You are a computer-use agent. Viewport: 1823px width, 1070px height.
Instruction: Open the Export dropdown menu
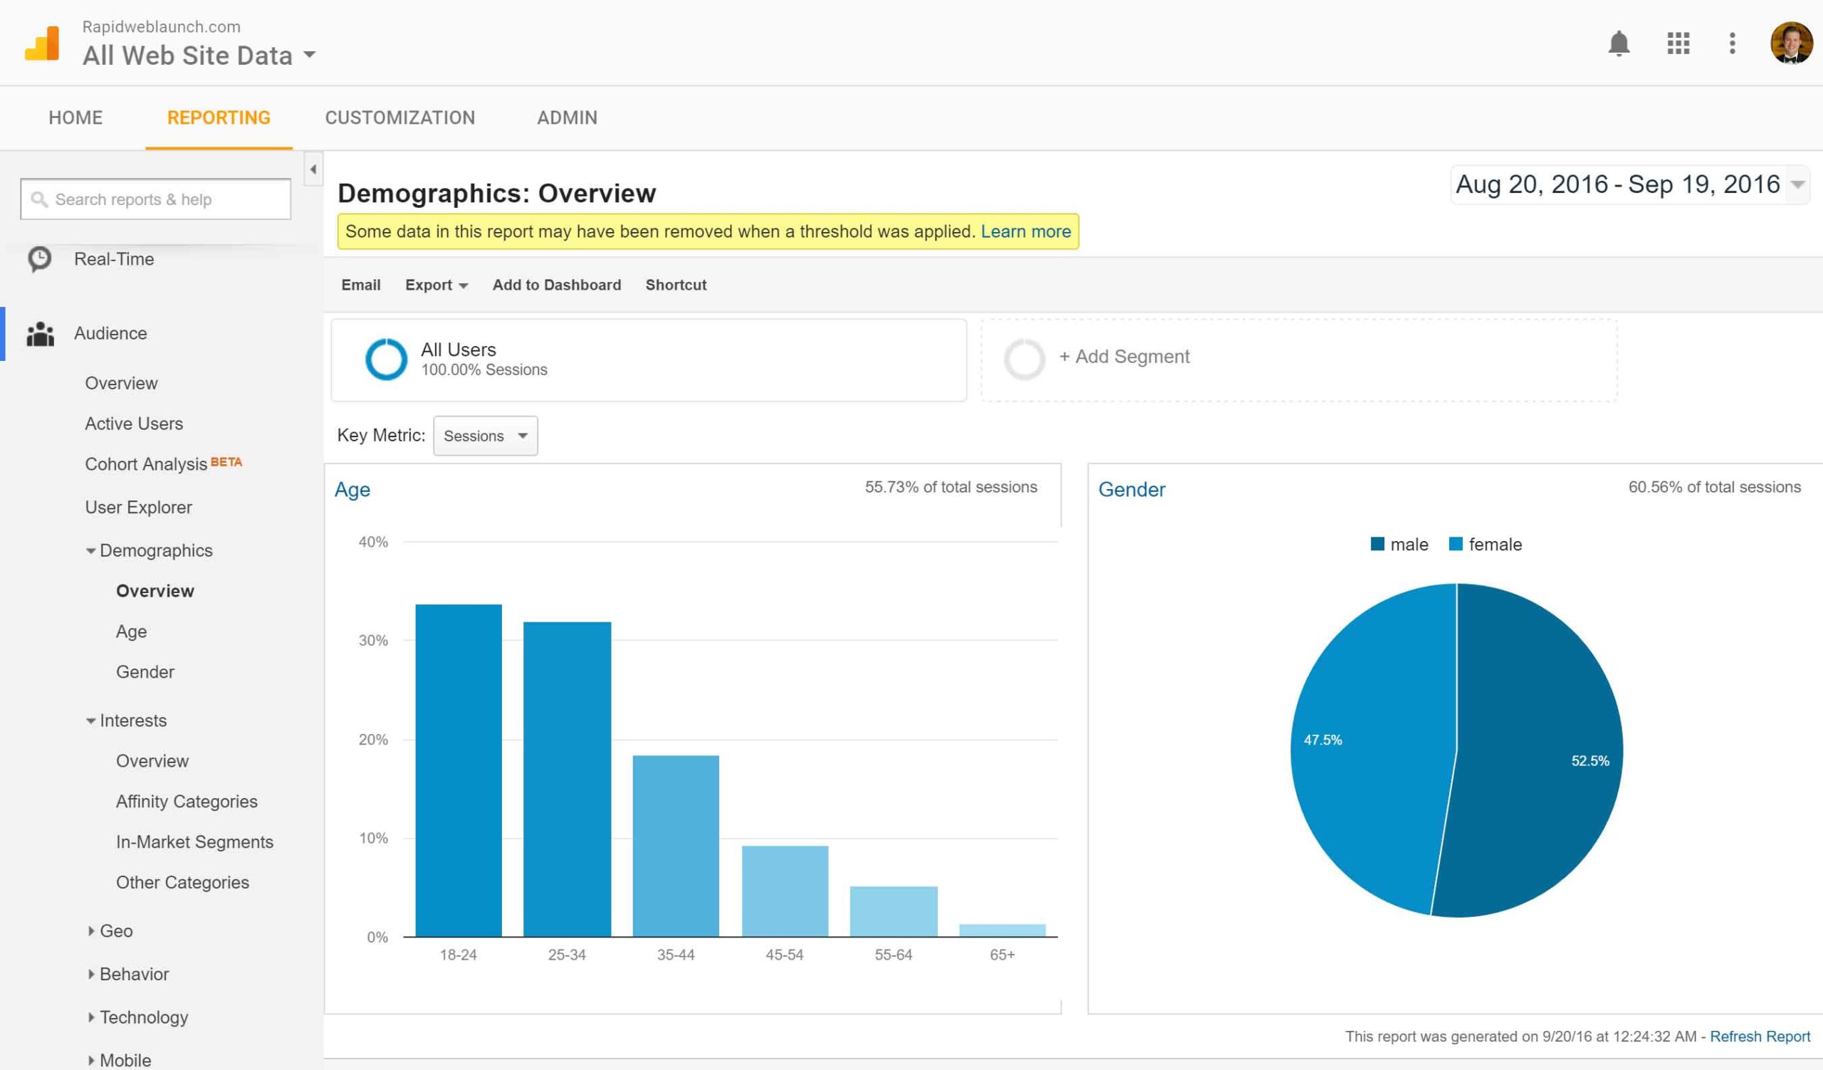pos(437,285)
